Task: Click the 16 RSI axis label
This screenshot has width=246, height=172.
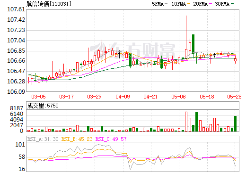Action: (x=22, y=169)
